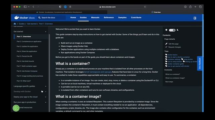Select the Guides nav tab
This screenshot has width=215, height=120.
pos(83,18)
